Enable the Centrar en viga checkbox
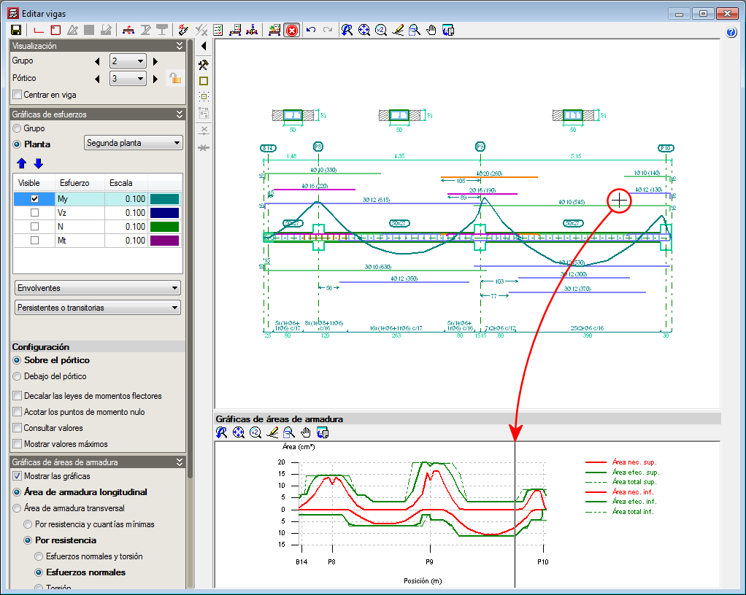The height and width of the screenshot is (595, 746). point(18,95)
